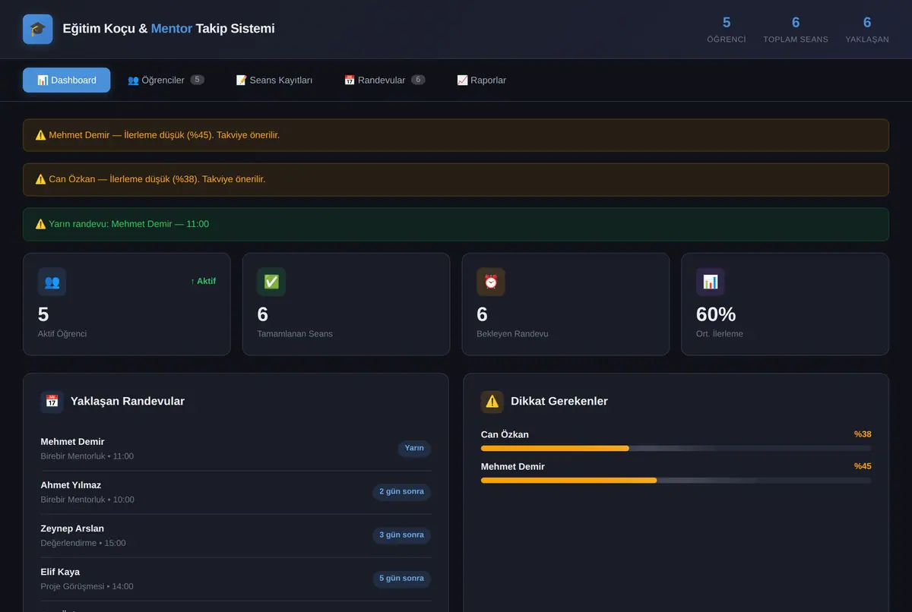This screenshot has height=612, width=912.
Task: Select the Zeynep Arslan appointment name
Action: coord(72,528)
